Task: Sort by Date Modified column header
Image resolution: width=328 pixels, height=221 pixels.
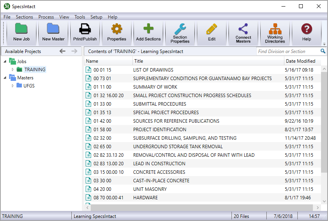Action: [302, 61]
